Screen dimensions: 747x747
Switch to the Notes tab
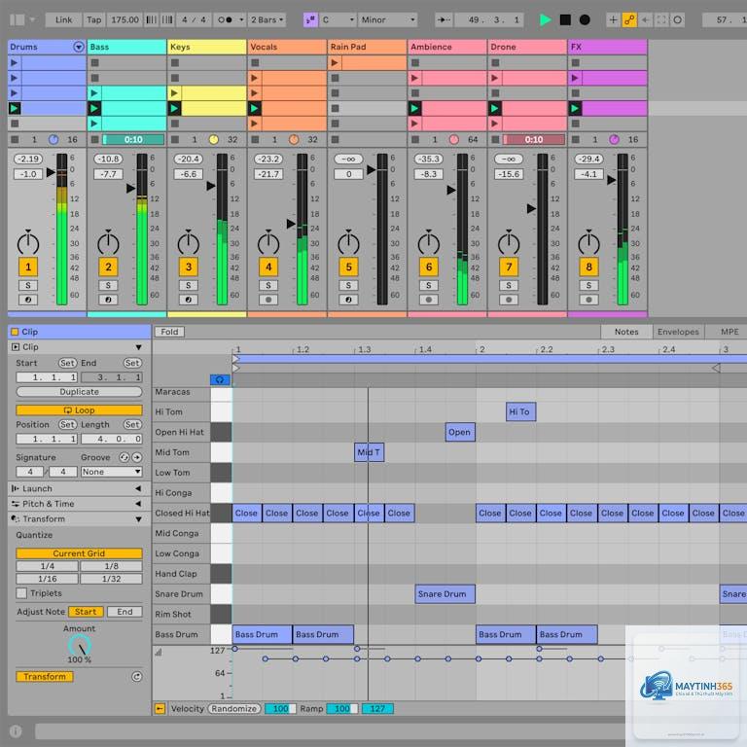click(626, 332)
